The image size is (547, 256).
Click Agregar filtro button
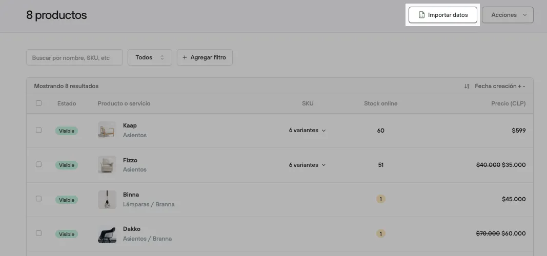pos(205,57)
